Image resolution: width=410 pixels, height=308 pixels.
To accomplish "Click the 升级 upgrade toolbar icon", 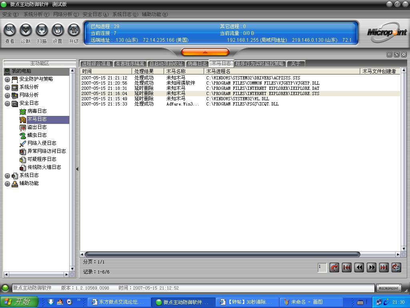I will click(74, 30).
